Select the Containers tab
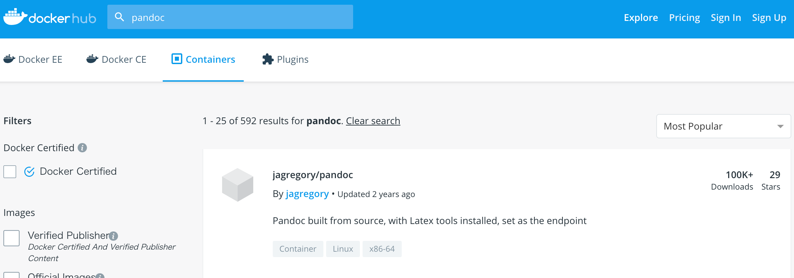The width and height of the screenshot is (794, 278). 203,59
